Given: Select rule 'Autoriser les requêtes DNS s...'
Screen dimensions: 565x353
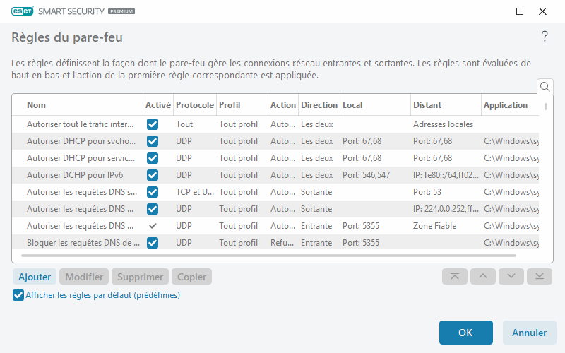Looking at the screenshot, I should (x=82, y=192).
